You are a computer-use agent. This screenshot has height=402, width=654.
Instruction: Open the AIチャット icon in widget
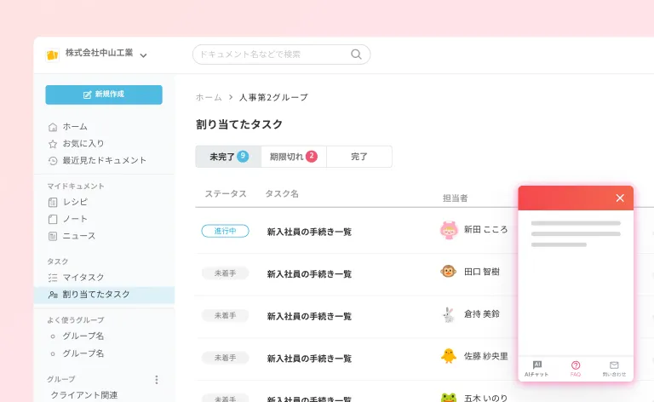(x=536, y=365)
